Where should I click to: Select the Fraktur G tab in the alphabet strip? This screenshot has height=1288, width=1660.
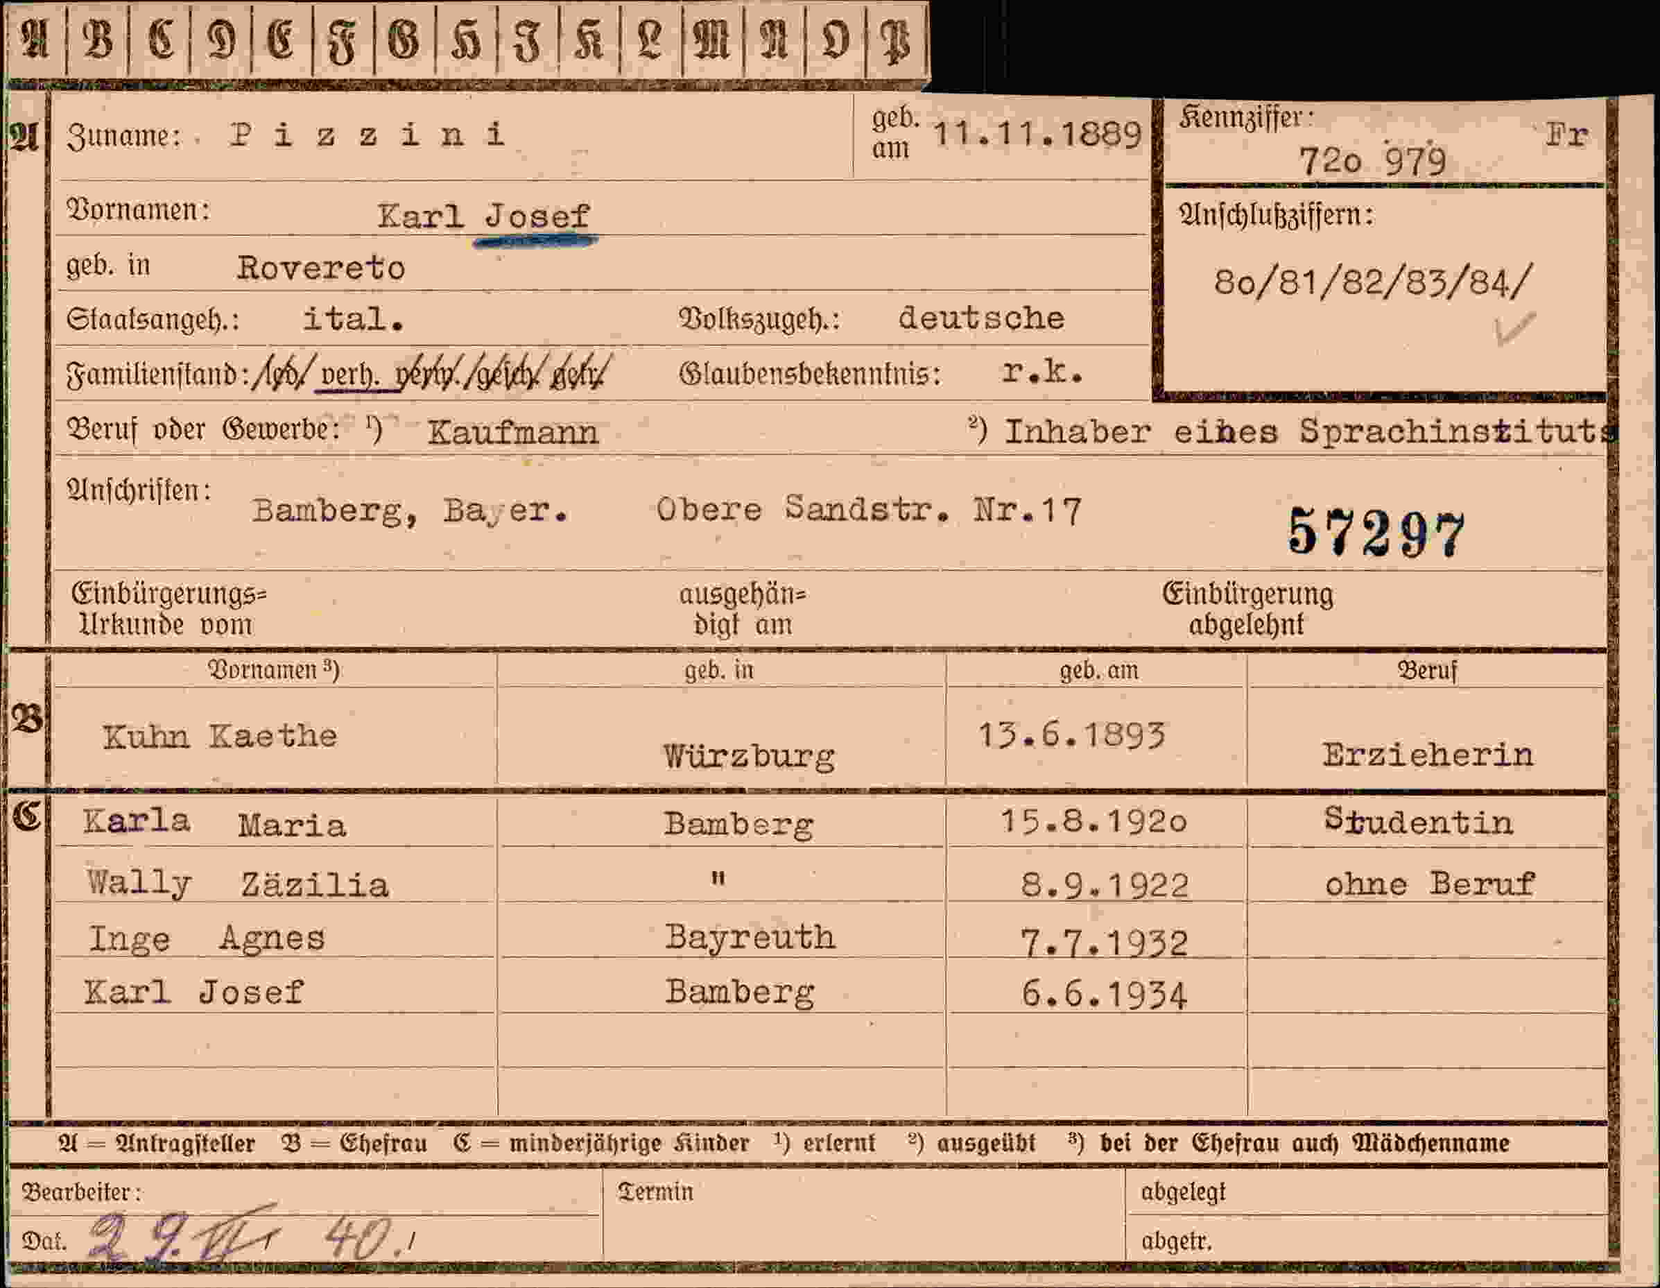[x=404, y=40]
